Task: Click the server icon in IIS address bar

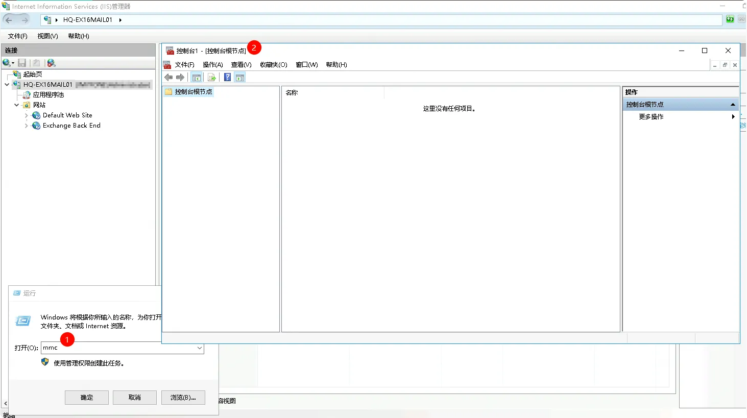Action: tap(47, 20)
